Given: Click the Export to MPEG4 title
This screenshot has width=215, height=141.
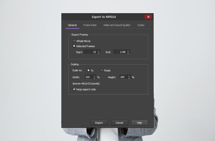Looking at the screenshot, I should coord(104,17).
